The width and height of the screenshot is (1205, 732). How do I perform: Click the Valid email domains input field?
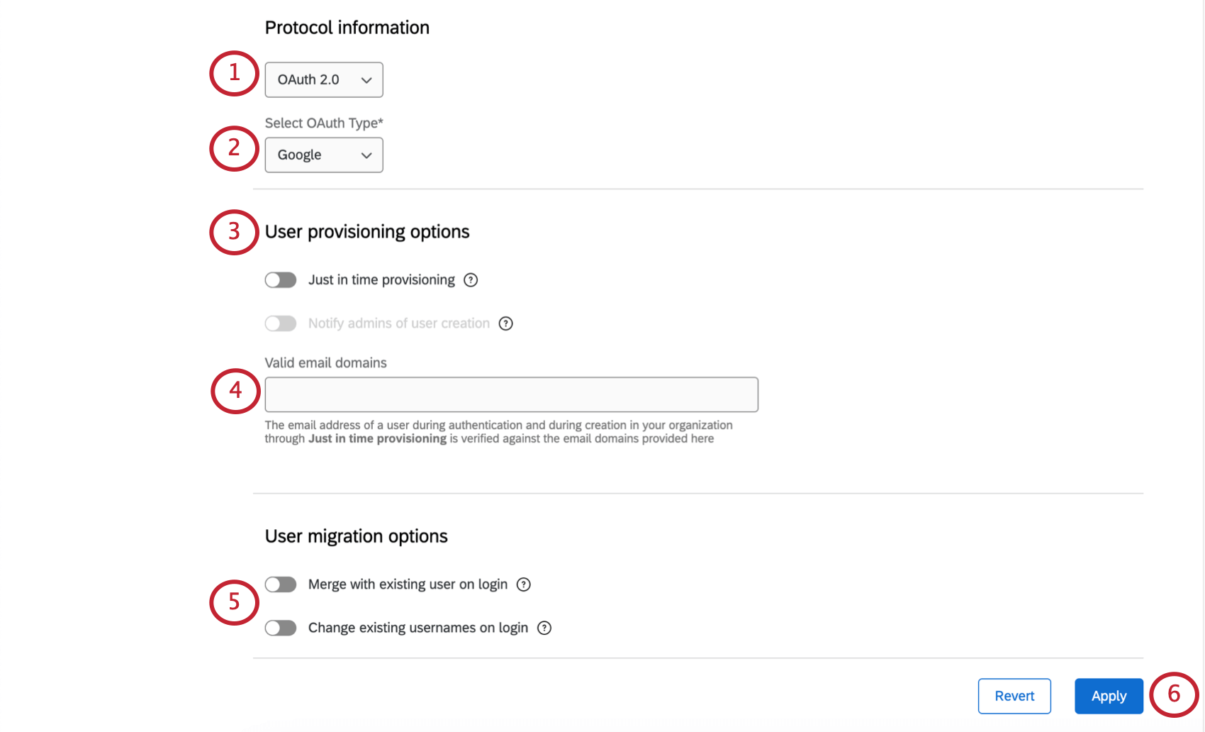click(x=511, y=394)
